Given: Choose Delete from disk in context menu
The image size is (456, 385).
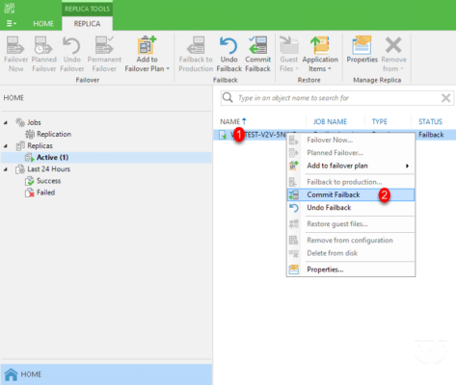Looking at the screenshot, I should coord(351,253).
